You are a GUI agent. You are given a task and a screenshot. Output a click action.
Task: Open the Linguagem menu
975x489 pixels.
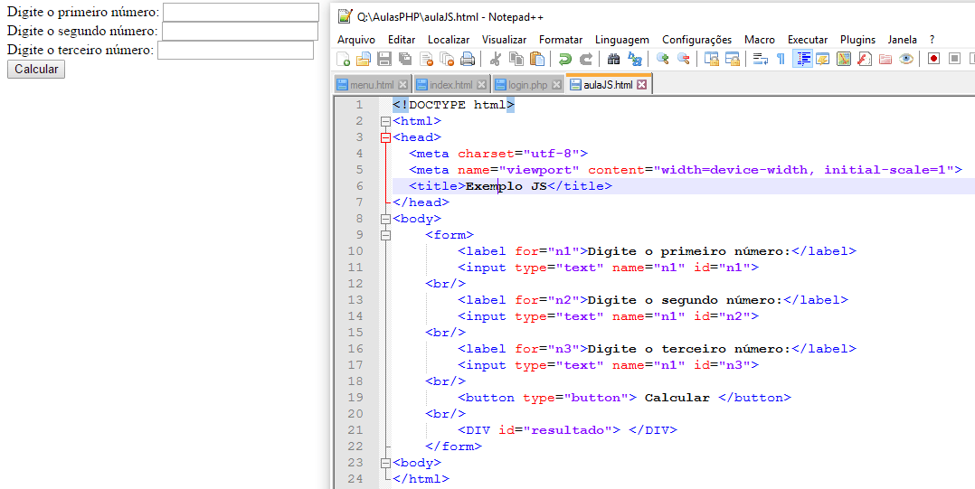click(622, 39)
